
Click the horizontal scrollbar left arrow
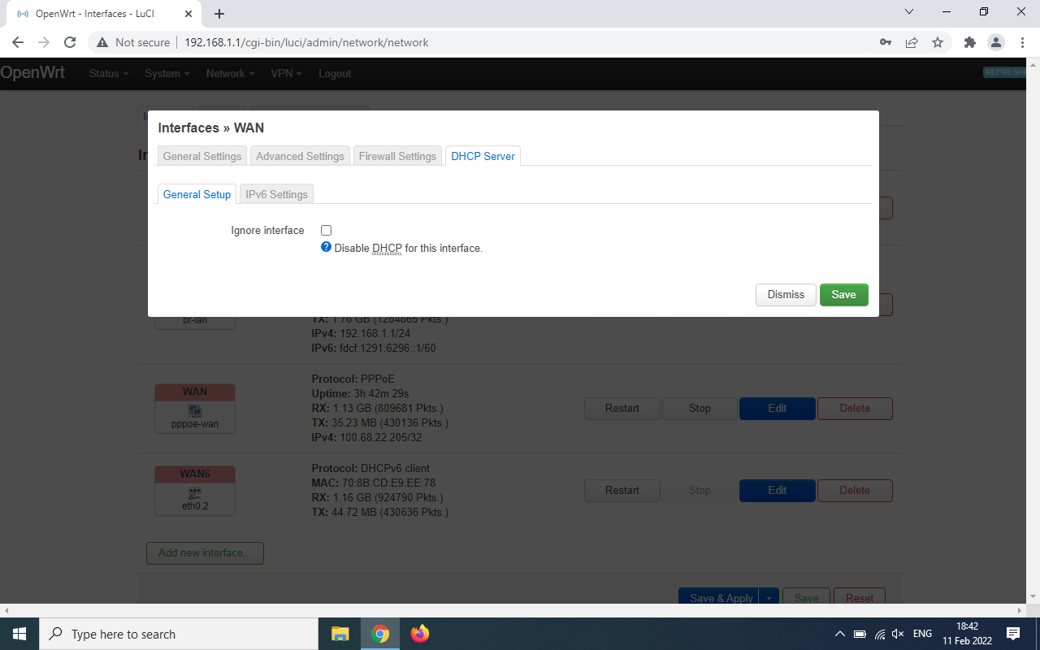click(x=6, y=610)
